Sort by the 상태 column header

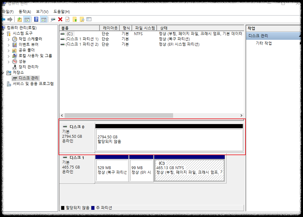(200, 28)
